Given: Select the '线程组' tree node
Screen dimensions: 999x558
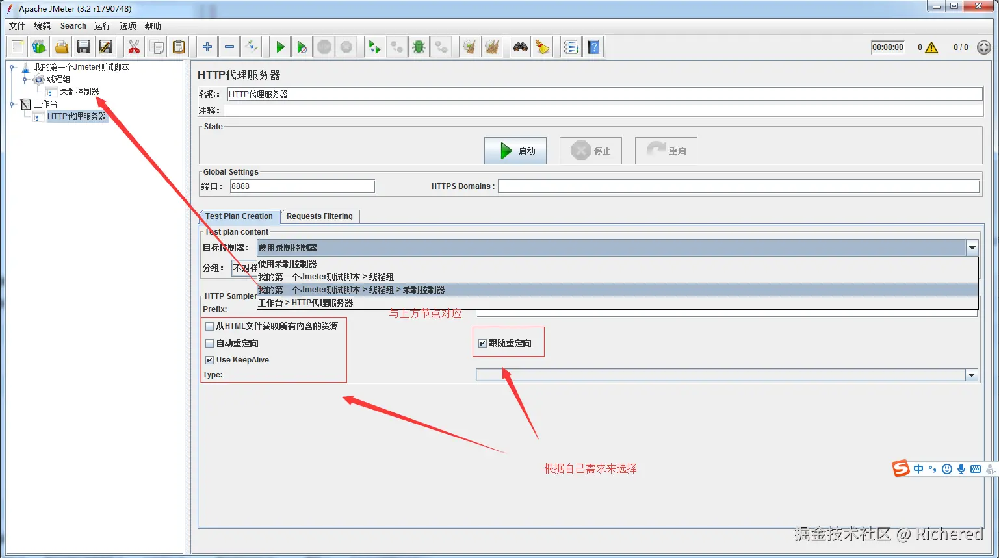Looking at the screenshot, I should 58,79.
